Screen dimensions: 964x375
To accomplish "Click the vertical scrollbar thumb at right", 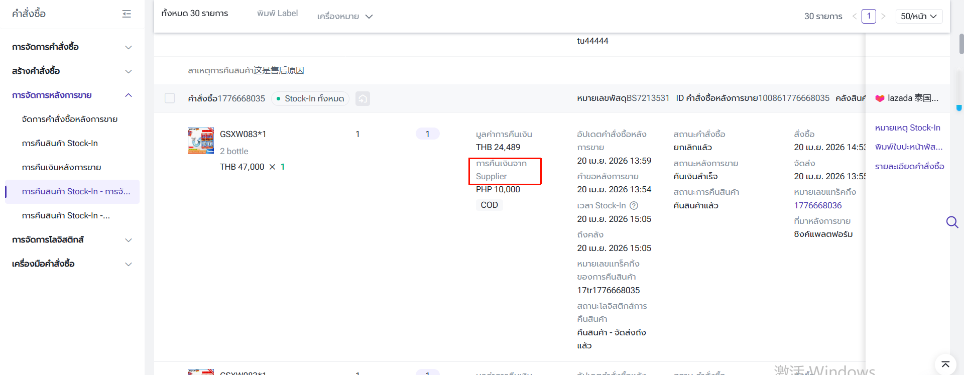I will point(961,44).
